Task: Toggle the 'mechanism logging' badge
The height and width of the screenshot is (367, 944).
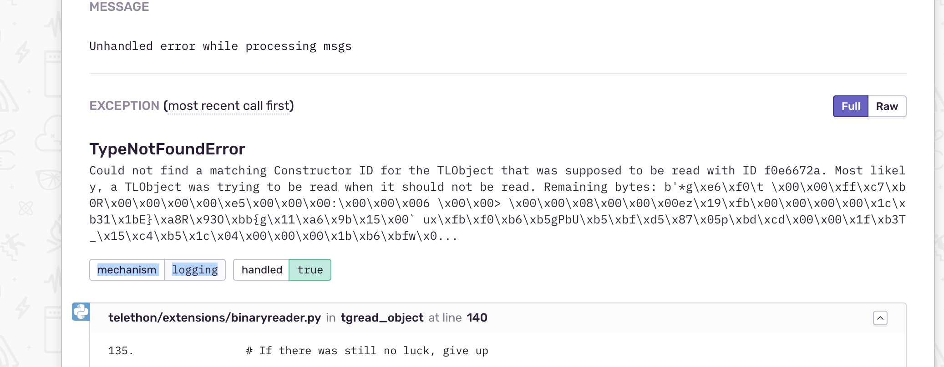Action: (x=157, y=269)
